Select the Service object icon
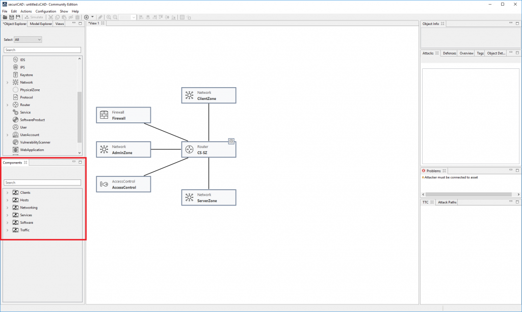522x312 pixels. click(15, 112)
